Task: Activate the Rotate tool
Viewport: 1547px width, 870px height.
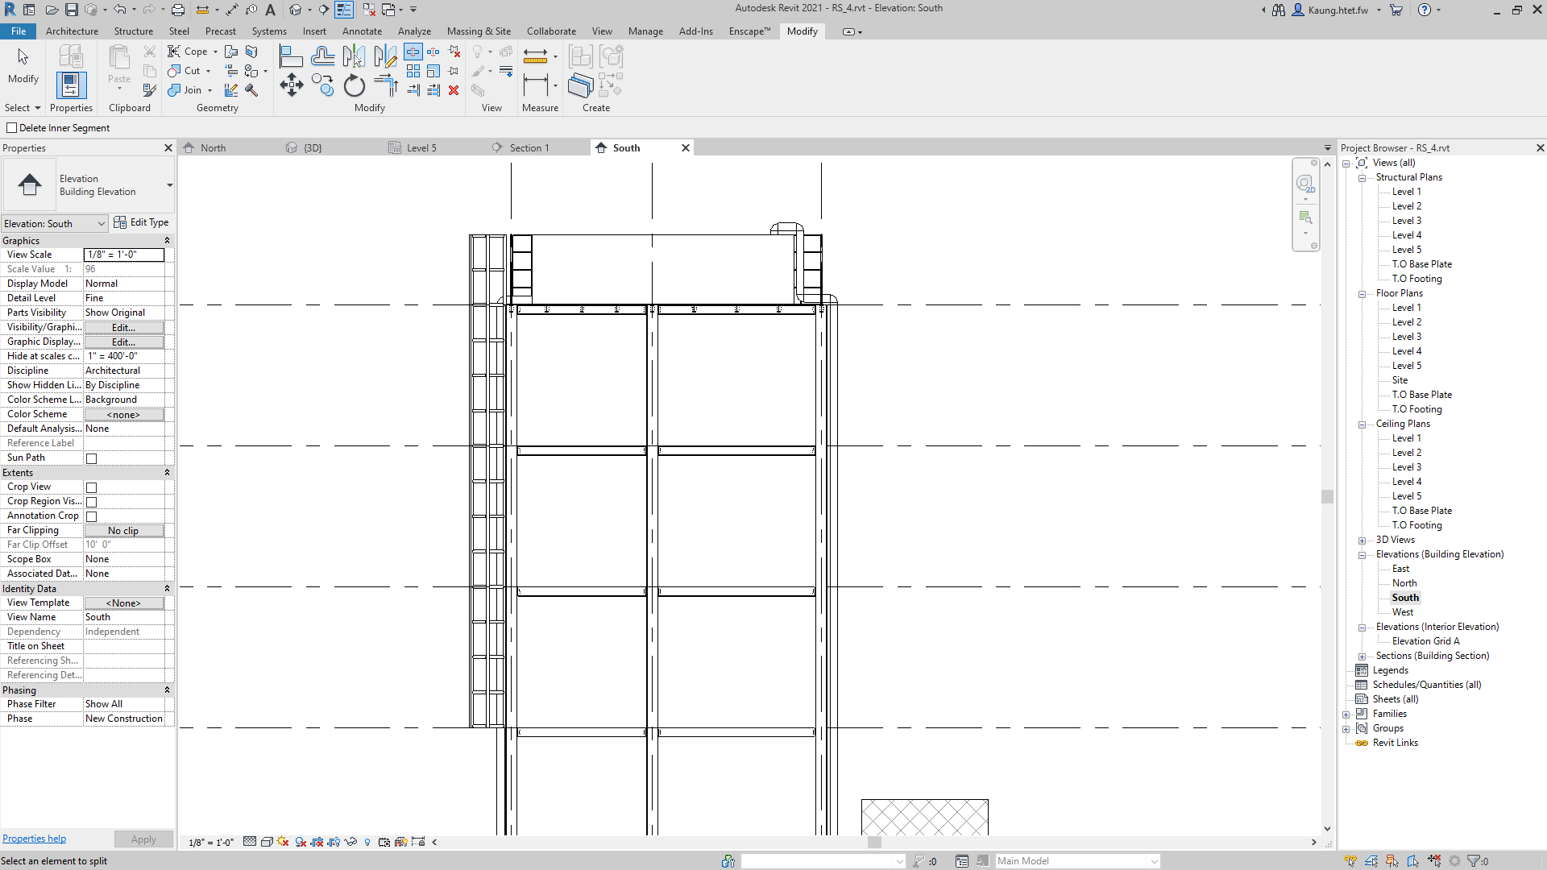Action: coord(354,85)
